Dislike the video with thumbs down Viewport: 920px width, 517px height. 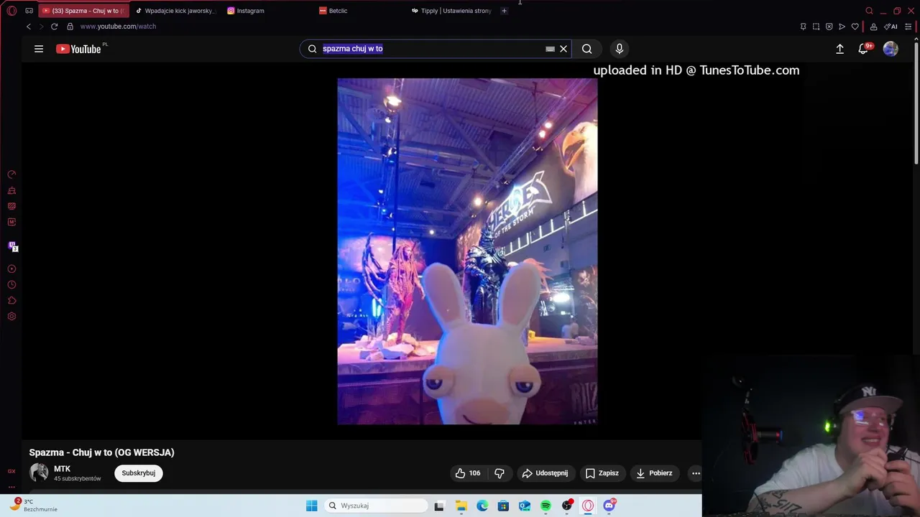click(500, 473)
